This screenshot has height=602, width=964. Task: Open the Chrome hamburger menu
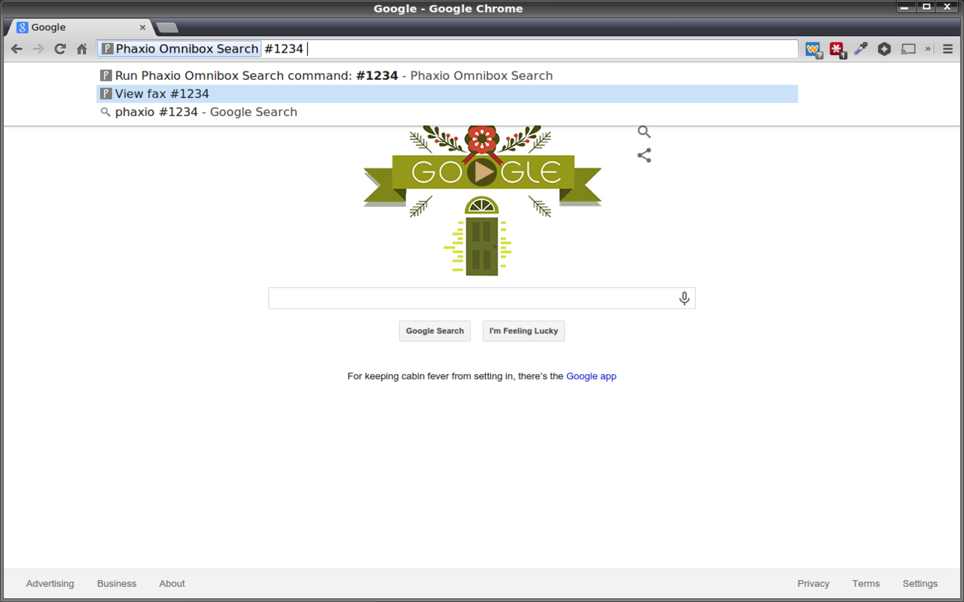point(947,49)
